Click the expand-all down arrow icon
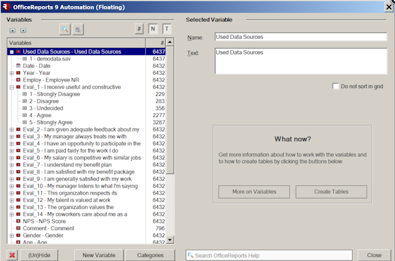Viewport: 395px width, 261px height. [x=23, y=30]
